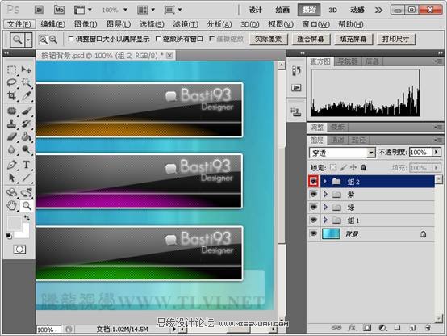The width and height of the screenshot is (447, 336).
Task: Enable resize windows to fit checkbox
Action: (x=71, y=39)
